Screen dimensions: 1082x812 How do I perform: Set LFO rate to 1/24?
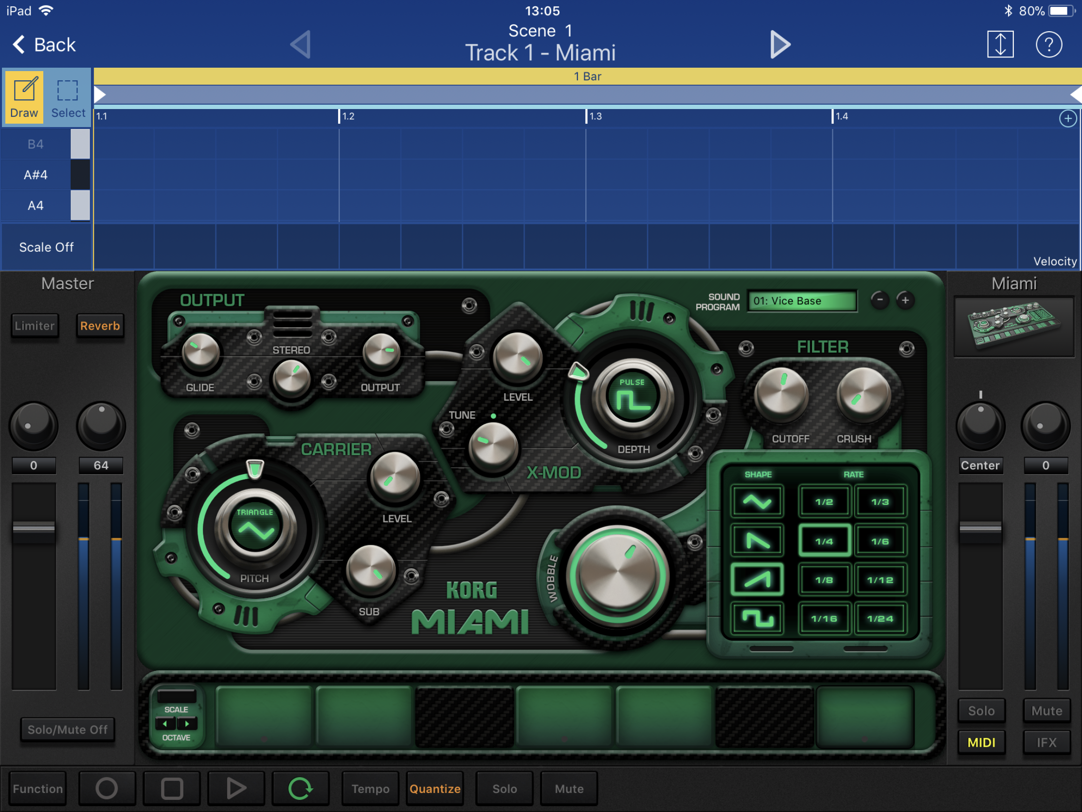pyautogui.click(x=881, y=619)
